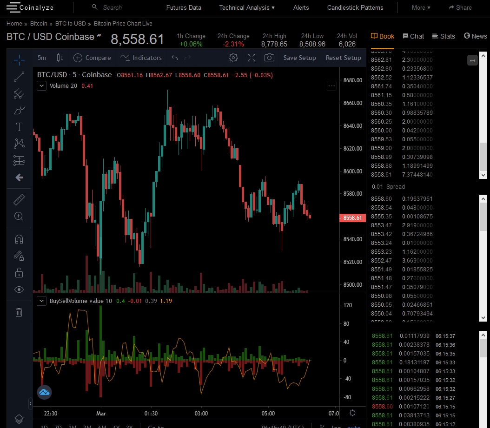Open chart settings gear in toolbar
Screen dimensions: 490x428
[x=233, y=58]
